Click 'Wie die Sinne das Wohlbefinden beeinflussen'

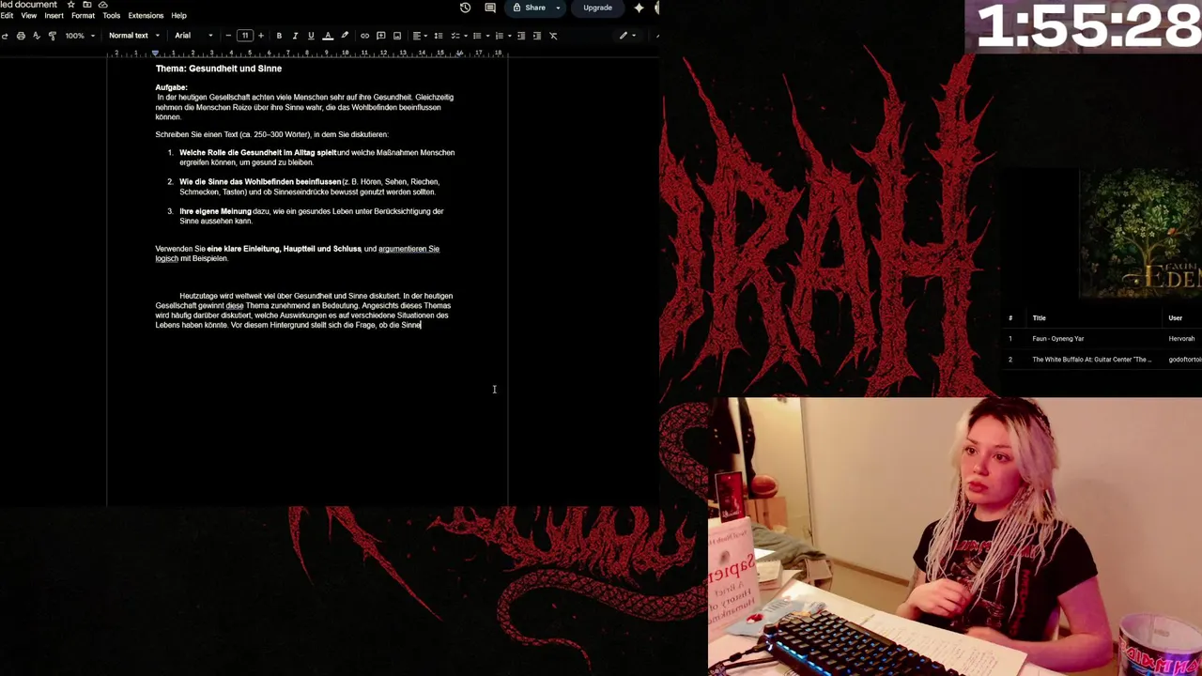point(260,181)
